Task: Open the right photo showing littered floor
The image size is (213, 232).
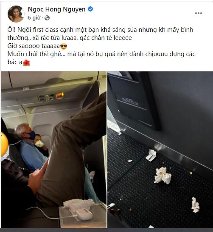Action: [160, 150]
